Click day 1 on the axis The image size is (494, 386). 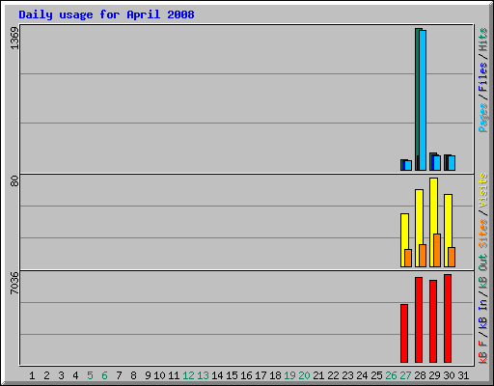click(x=32, y=375)
